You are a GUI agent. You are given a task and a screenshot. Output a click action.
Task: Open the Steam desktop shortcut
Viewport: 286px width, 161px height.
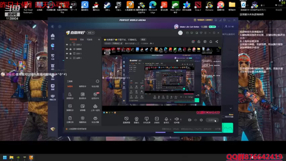(108, 6)
